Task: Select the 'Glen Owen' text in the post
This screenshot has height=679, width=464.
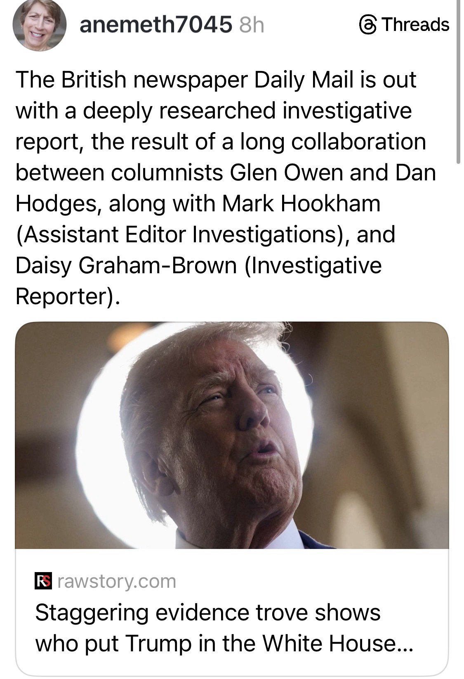Action: 285,173
